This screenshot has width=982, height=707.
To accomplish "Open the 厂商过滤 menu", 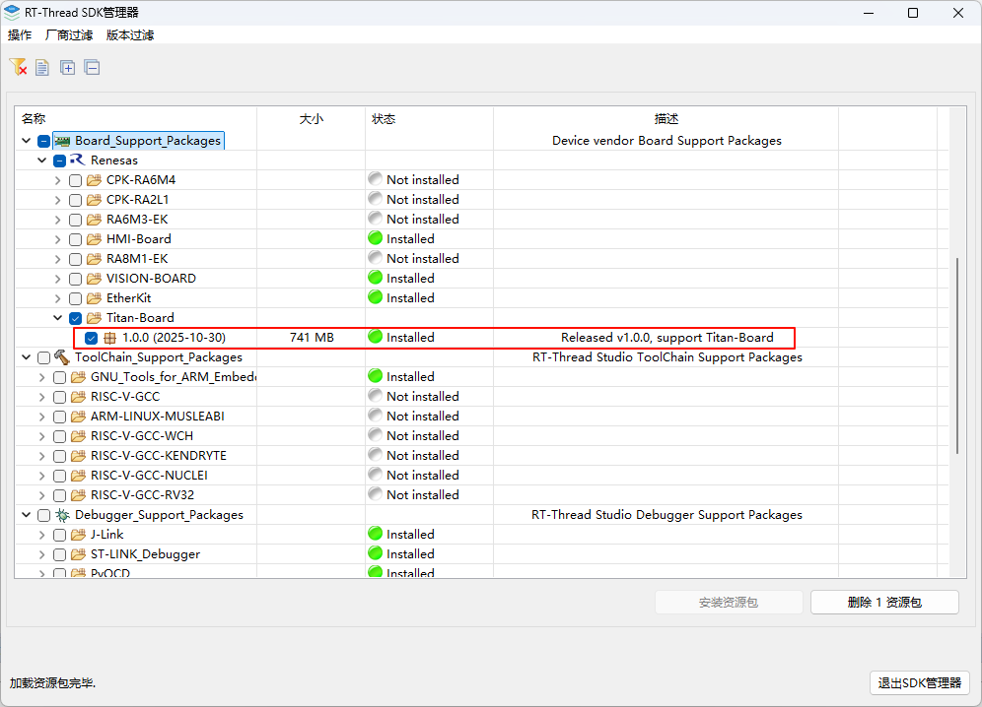I will 69,35.
